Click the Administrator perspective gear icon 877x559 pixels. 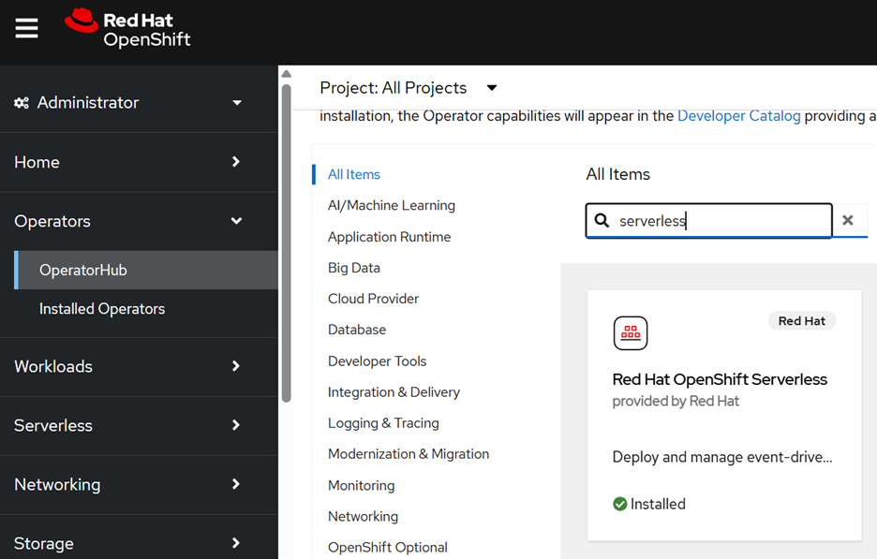click(x=22, y=102)
